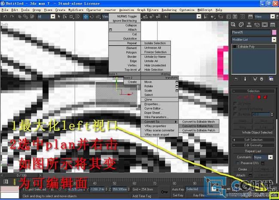Image resolution: width=279 pixels, height=200 pixels.
Task: Toggle the Ignore Backfacing checkbox in Selection
Action: click(x=235, y=109)
